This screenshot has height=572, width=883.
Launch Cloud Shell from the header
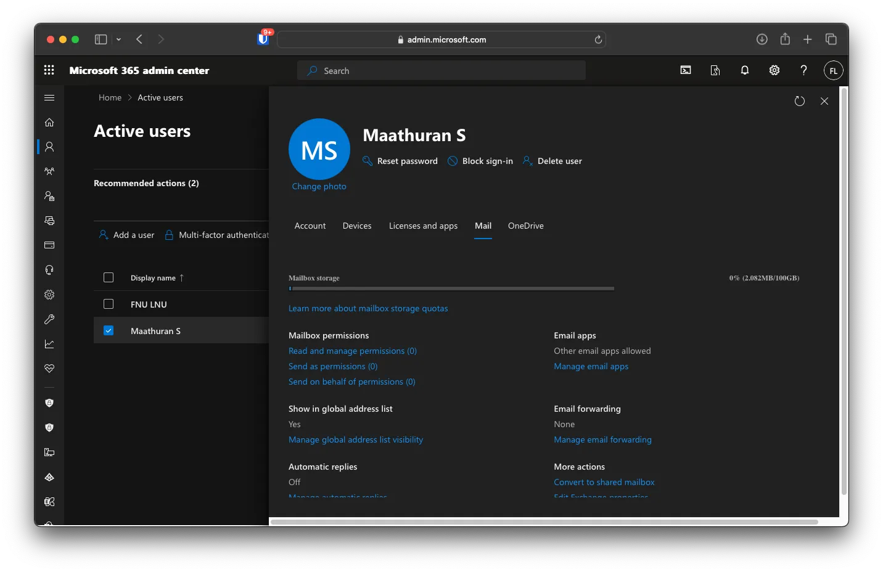686,70
